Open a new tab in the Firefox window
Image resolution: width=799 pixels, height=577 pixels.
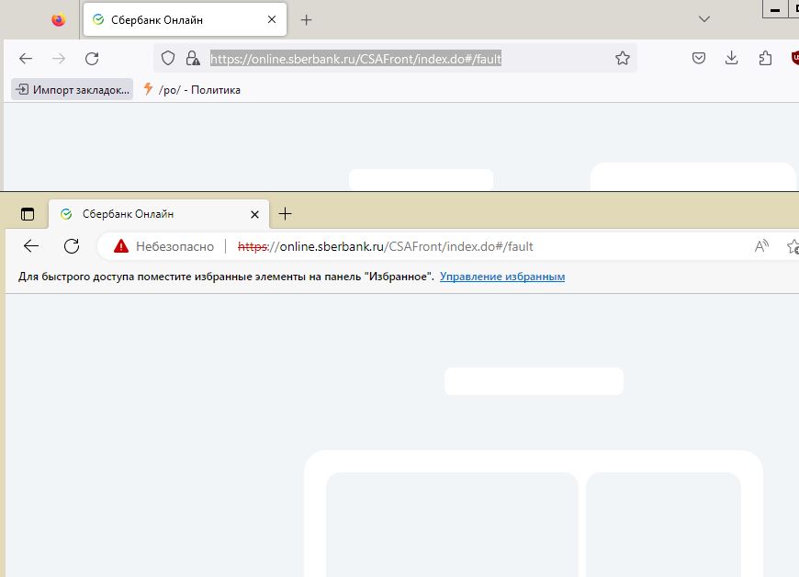pos(306,20)
